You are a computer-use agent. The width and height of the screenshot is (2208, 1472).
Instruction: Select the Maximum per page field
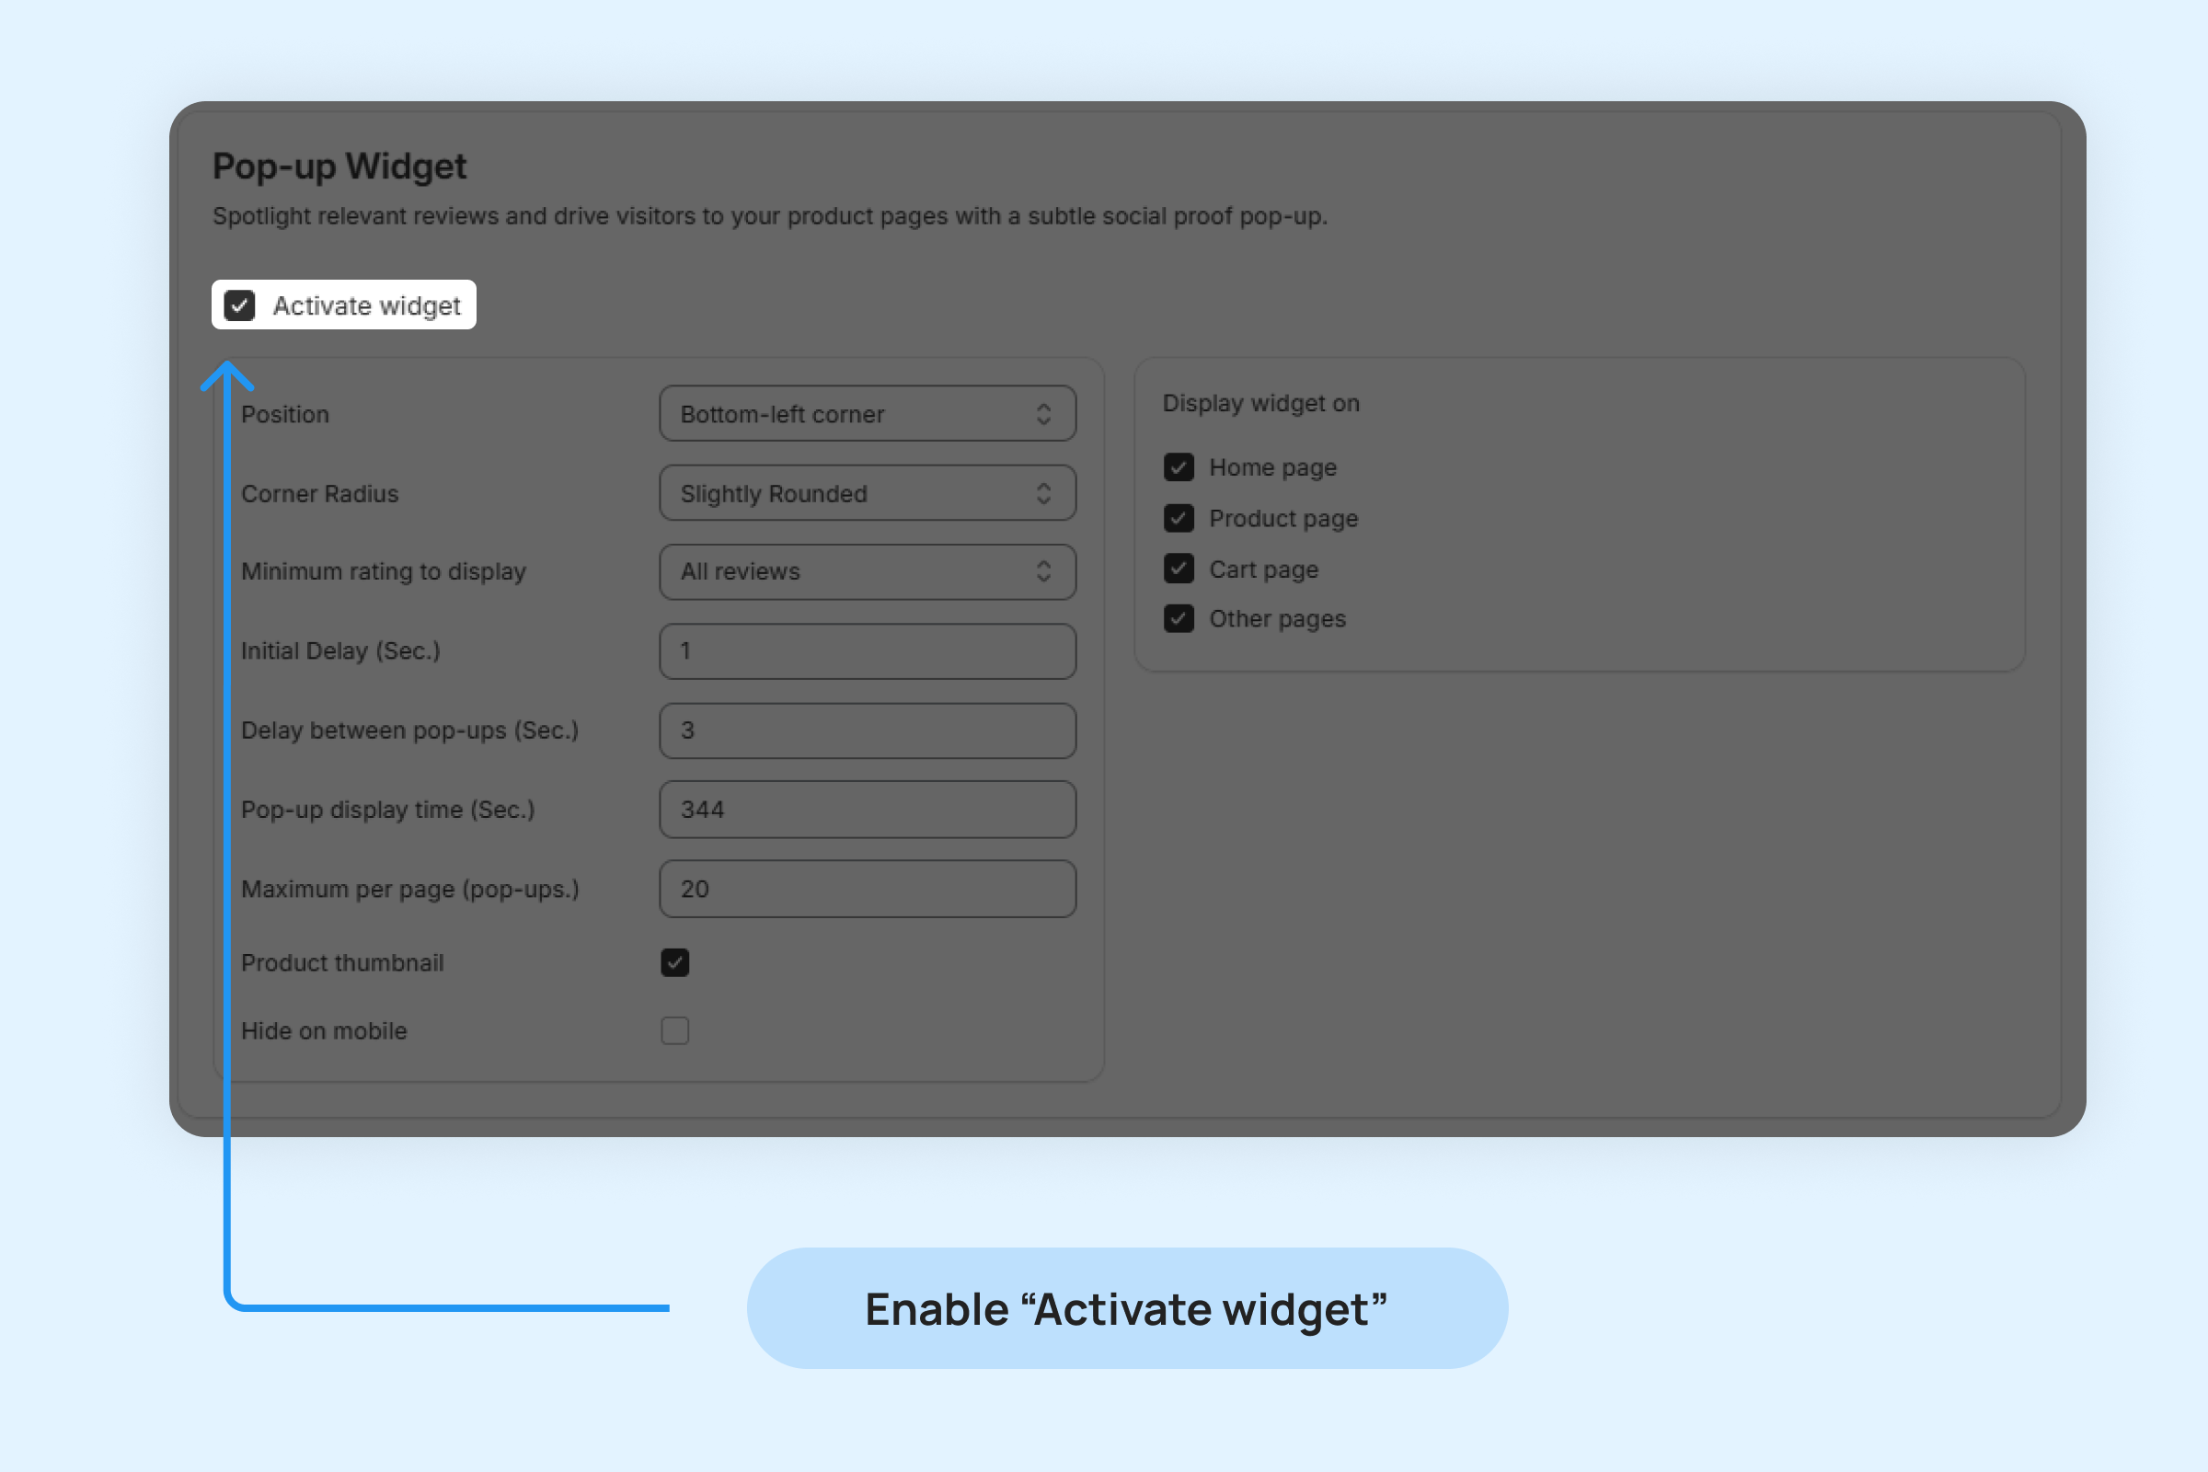click(x=866, y=889)
